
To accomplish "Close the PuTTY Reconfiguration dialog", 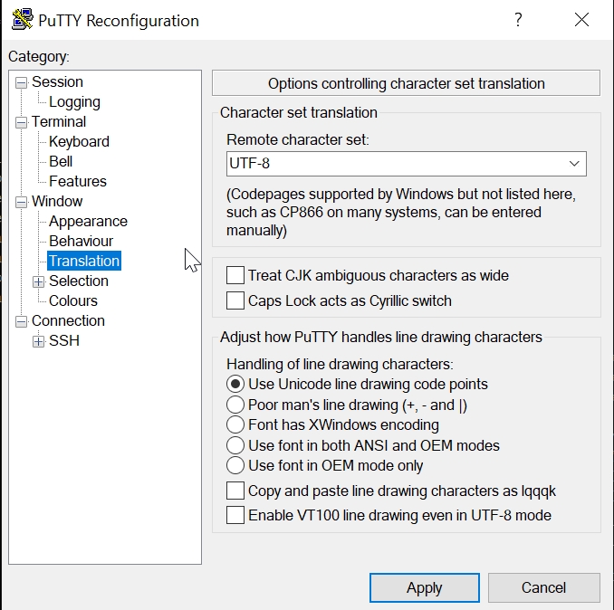I will point(582,20).
